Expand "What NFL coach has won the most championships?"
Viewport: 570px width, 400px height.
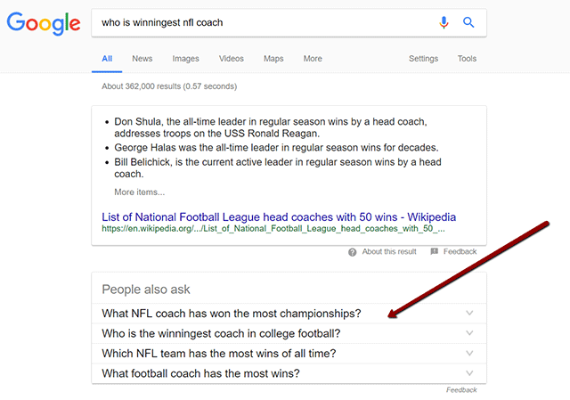click(x=469, y=313)
